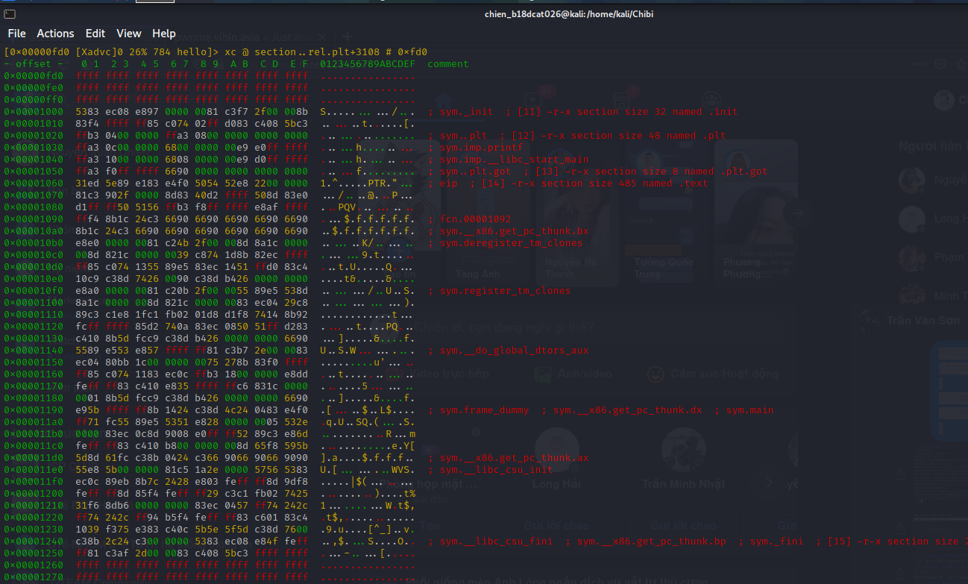
Task: Open the Edit menu
Action: point(95,34)
